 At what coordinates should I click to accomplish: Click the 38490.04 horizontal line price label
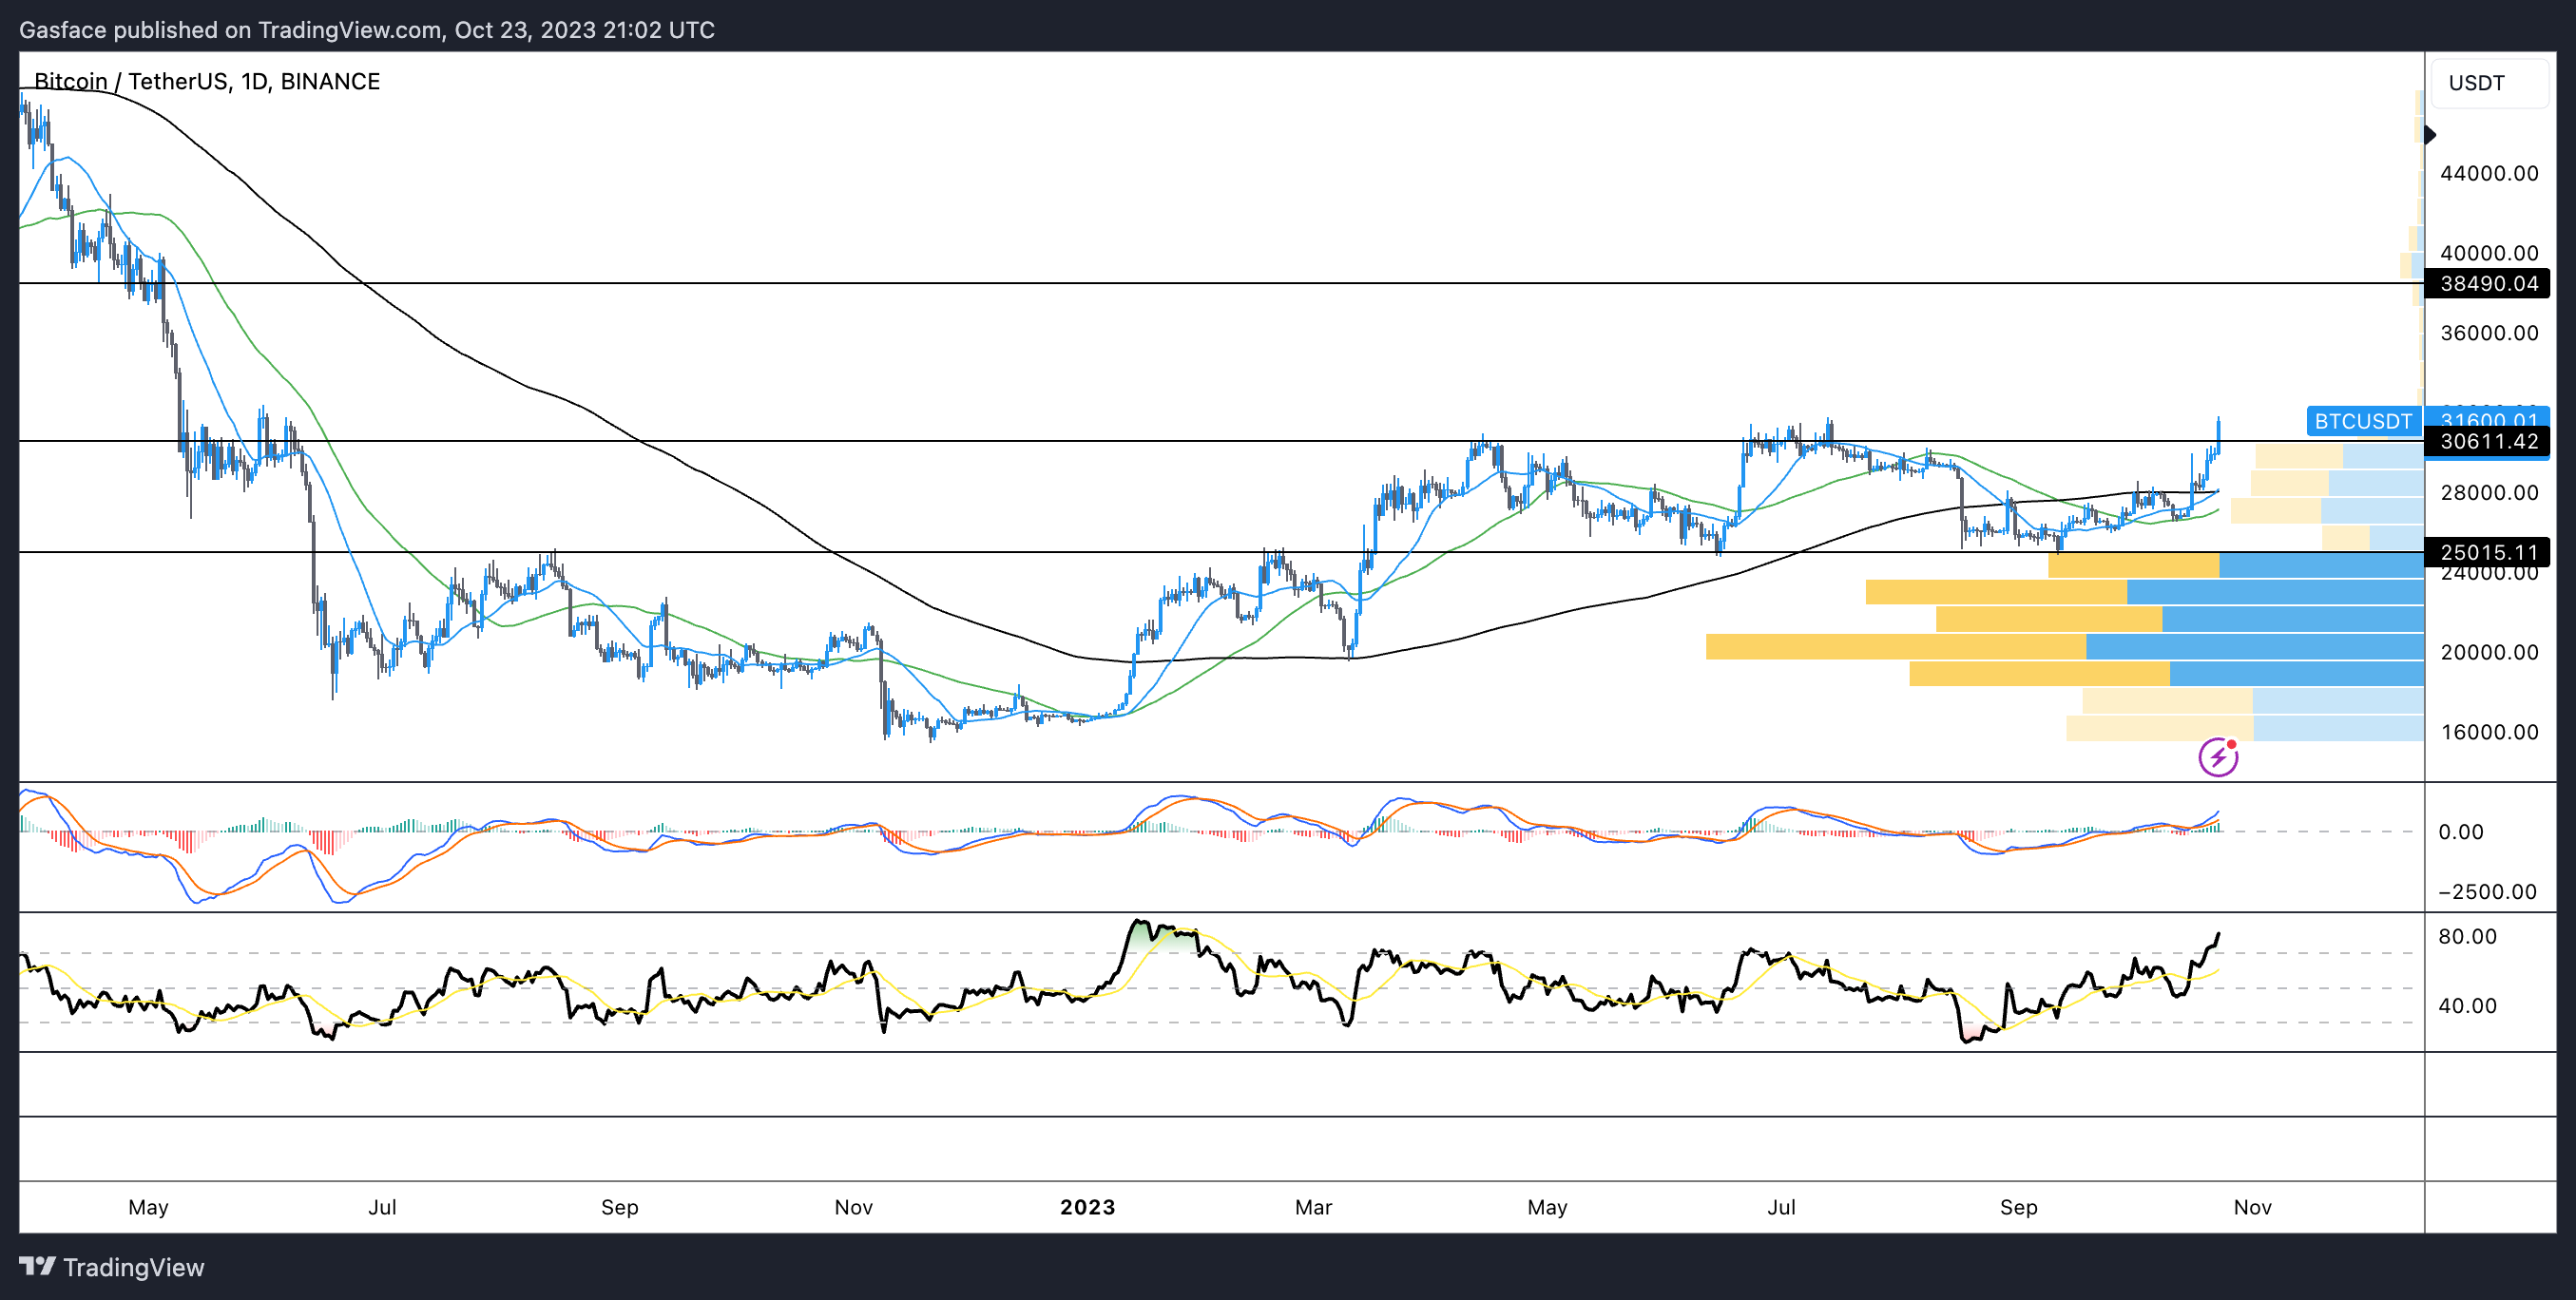coord(2488,283)
